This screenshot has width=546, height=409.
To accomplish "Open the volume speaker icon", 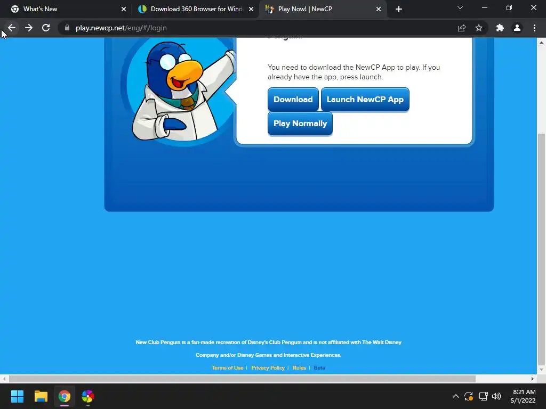I will [496, 396].
